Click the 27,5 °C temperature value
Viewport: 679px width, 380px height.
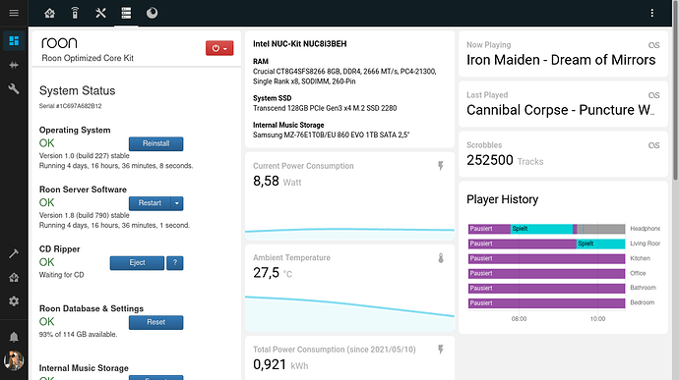pos(266,273)
